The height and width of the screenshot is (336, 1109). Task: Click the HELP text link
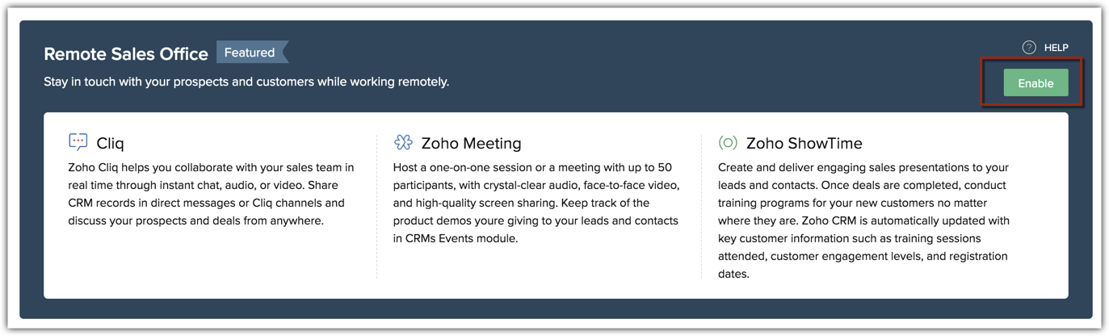click(x=1056, y=48)
